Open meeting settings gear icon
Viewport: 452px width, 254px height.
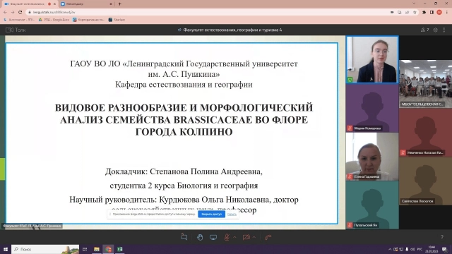coord(435,30)
